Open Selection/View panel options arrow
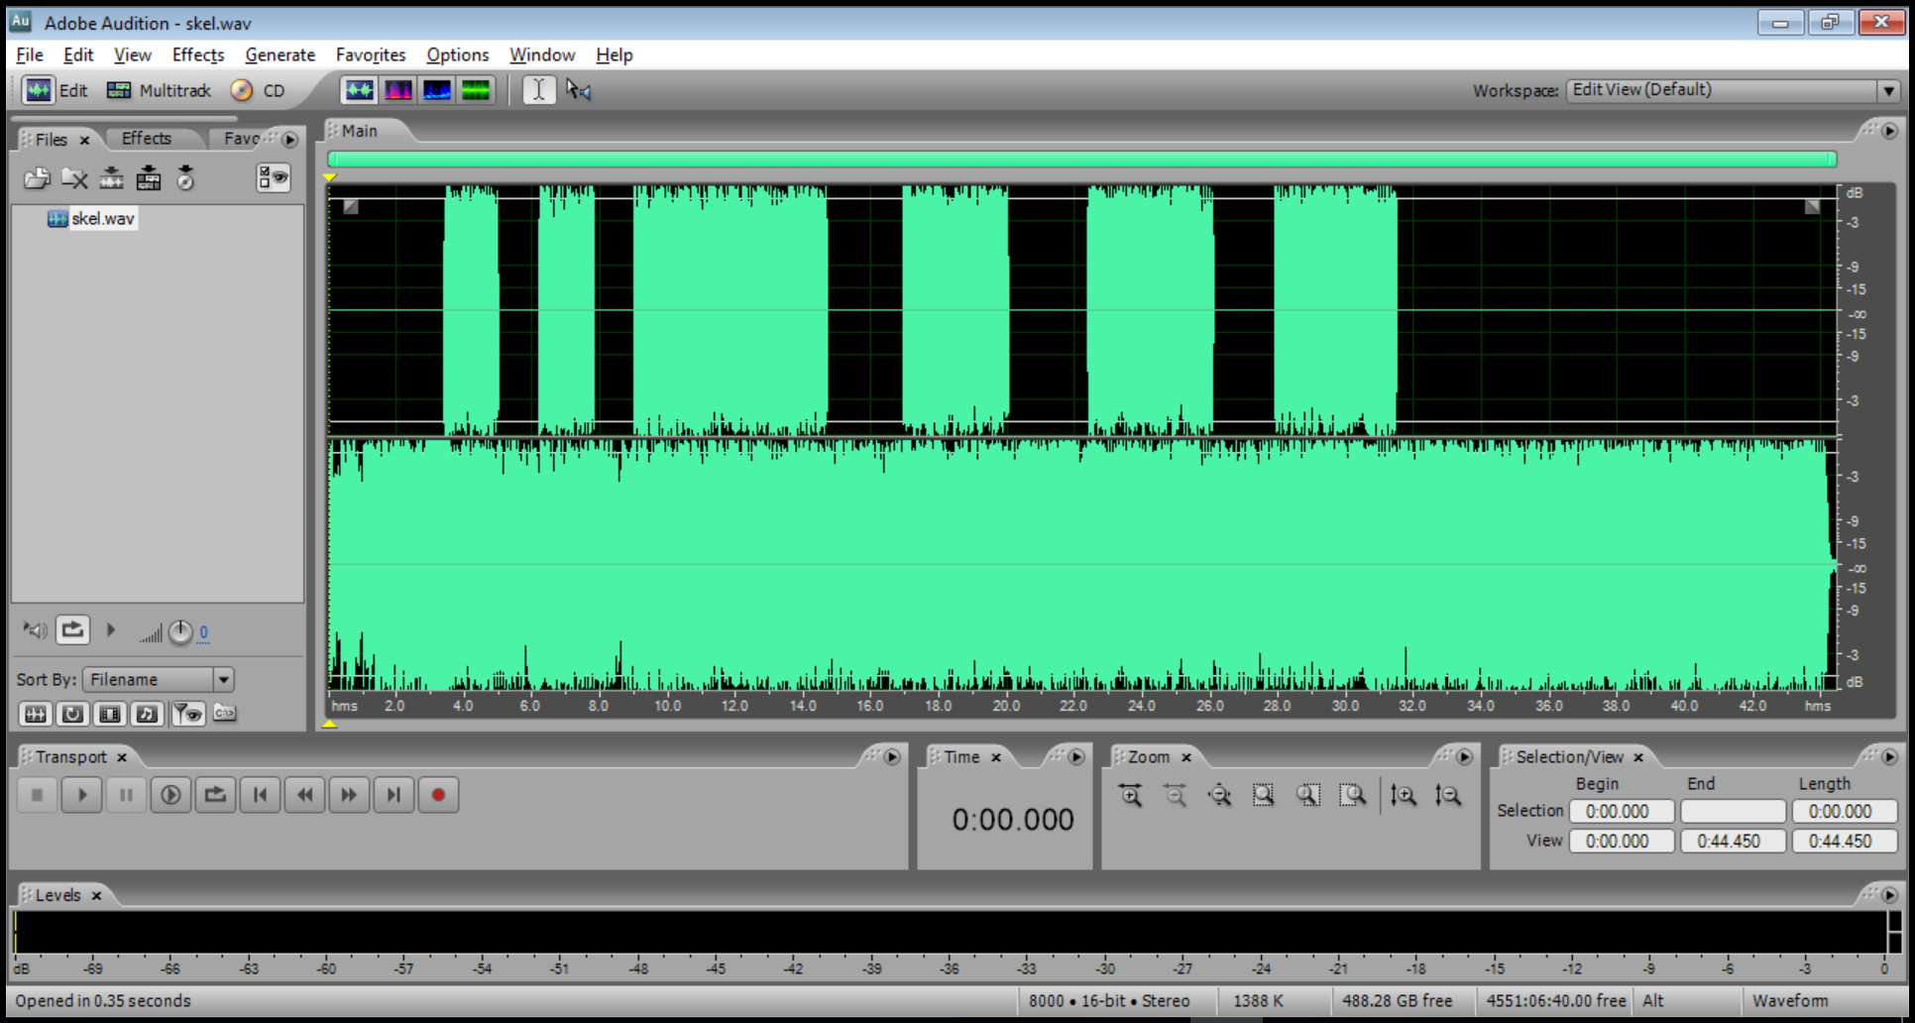This screenshot has width=1915, height=1023. pyautogui.click(x=1889, y=757)
